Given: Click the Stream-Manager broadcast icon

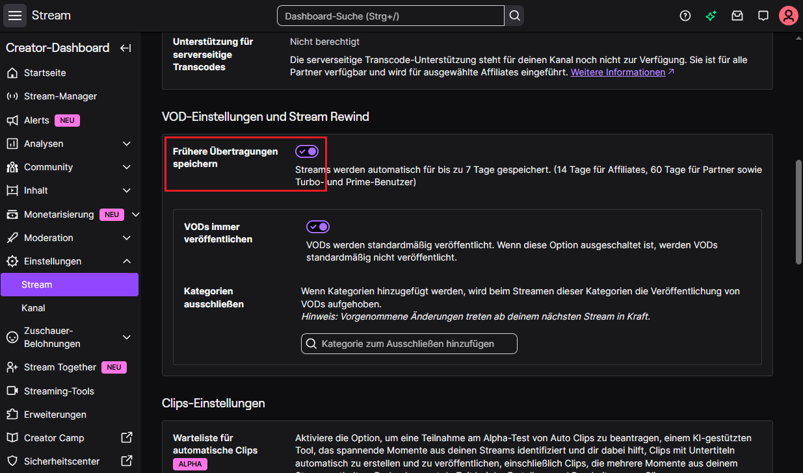Looking at the screenshot, I should tap(12, 96).
